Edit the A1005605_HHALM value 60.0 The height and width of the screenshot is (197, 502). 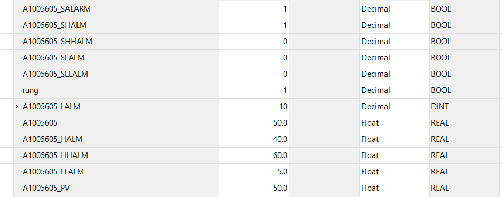280,155
